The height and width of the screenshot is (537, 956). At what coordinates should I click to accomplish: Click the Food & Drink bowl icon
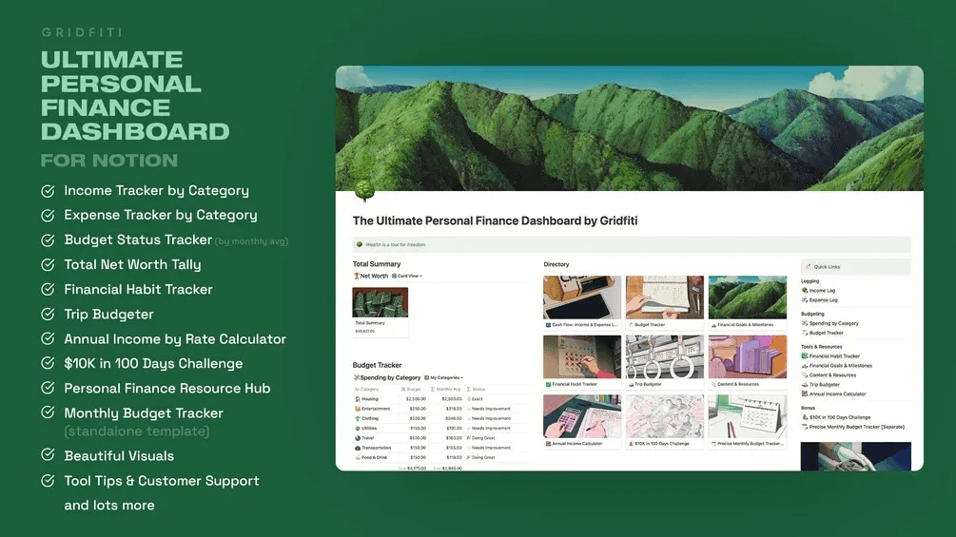[x=358, y=457]
